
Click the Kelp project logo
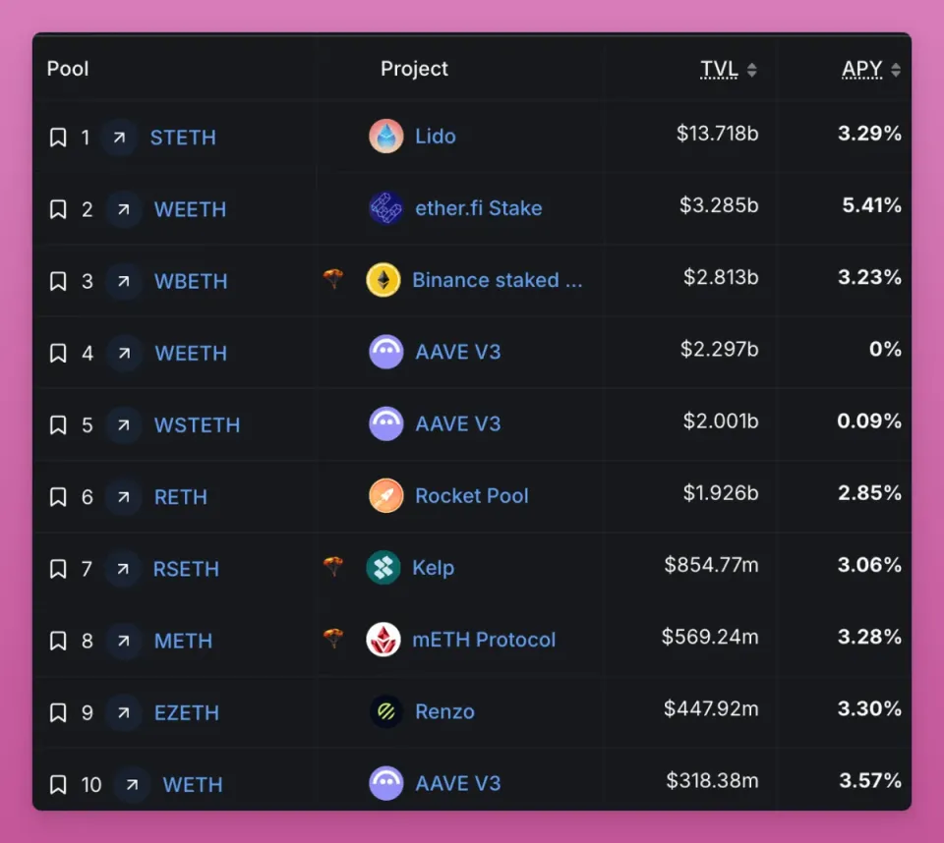pyautogui.click(x=383, y=568)
